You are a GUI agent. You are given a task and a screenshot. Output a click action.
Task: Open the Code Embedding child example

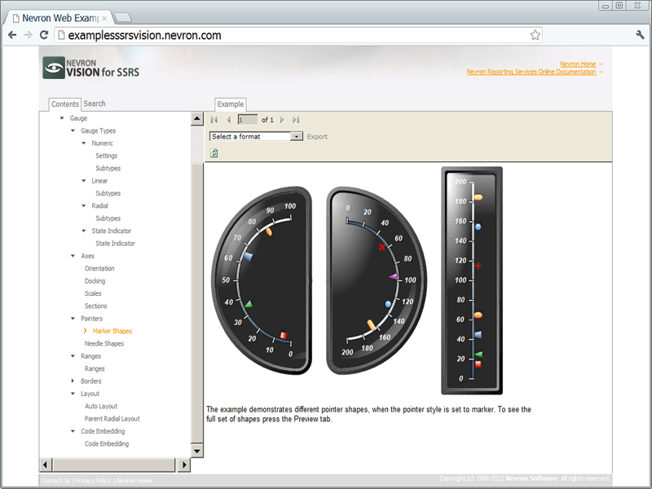(107, 443)
